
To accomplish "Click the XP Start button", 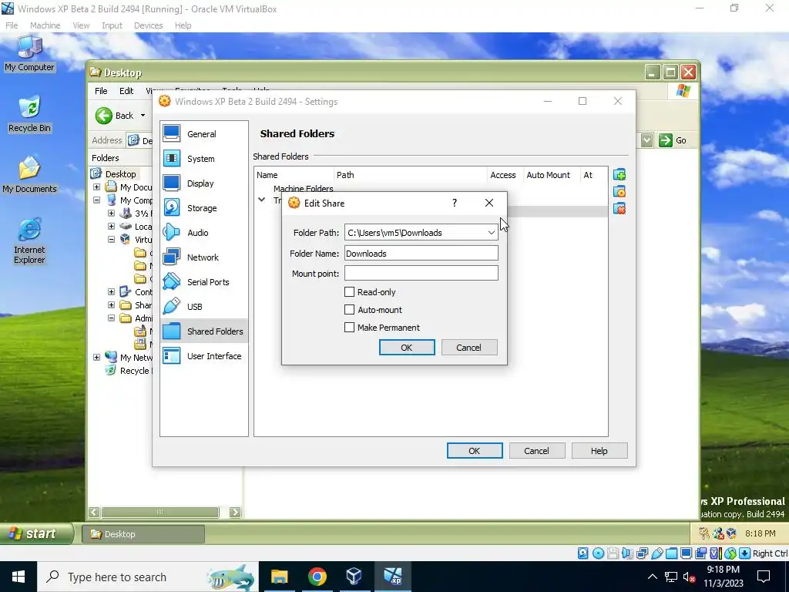I will click(35, 533).
